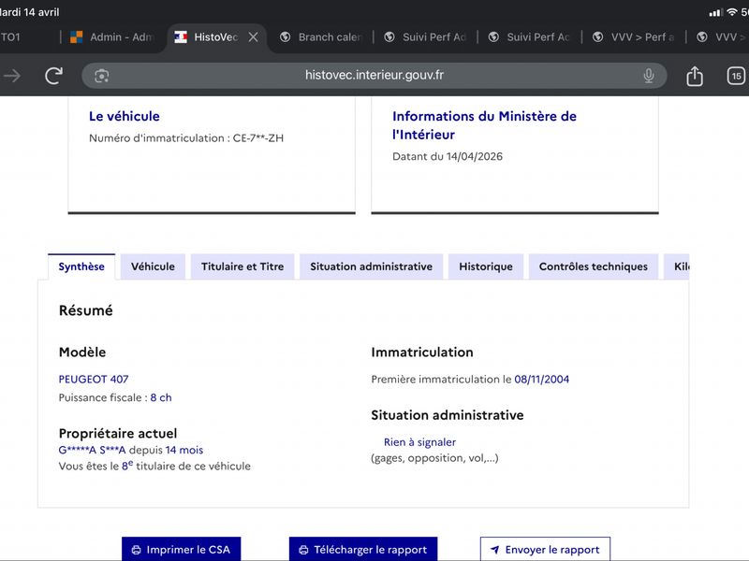Click the forward navigation arrow
This screenshot has width=749, height=561.
point(12,76)
